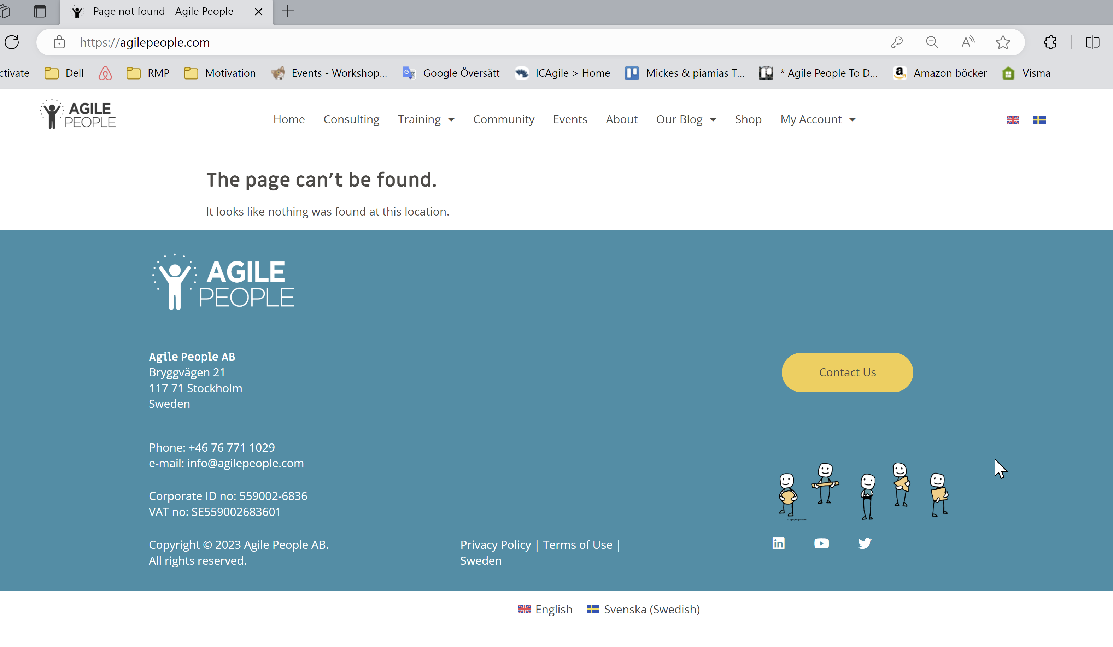The image size is (1113, 647).
Task: Open Events - Workshop bookmark
Action: [329, 73]
